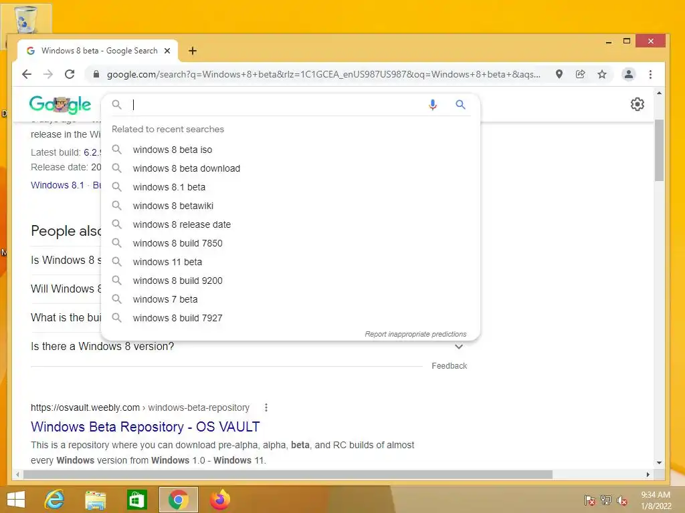Click the blue search magnifier button
Viewport: 685px width, 513px height.
460,105
